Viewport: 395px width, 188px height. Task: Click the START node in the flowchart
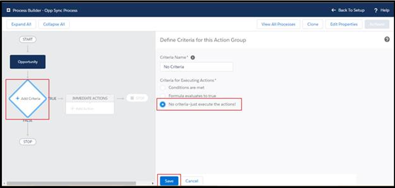[x=28, y=39]
